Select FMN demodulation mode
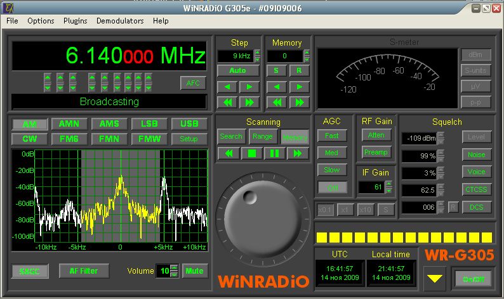504x299 pixels. click(109, 139)
